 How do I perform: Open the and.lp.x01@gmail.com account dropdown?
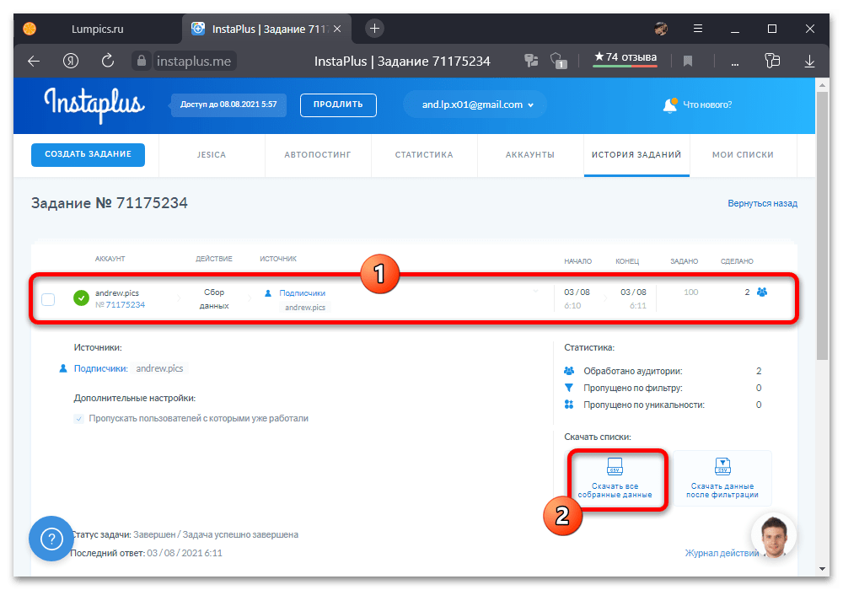tap(475, 105)
